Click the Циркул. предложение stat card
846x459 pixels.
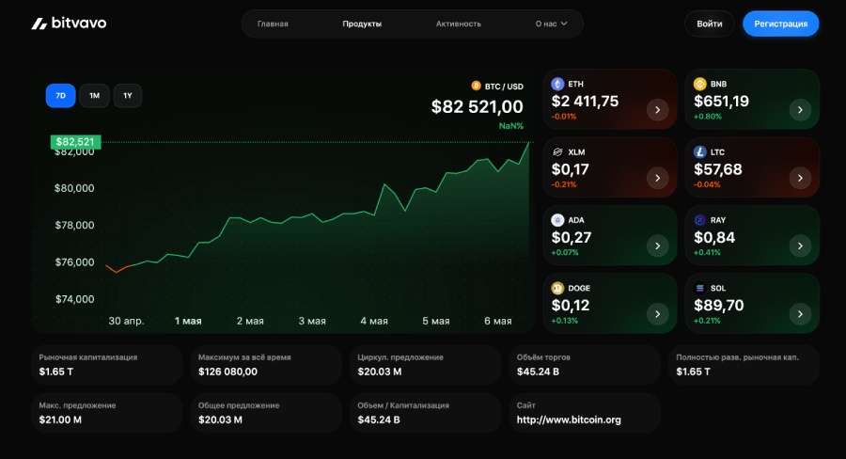point(425,365)
